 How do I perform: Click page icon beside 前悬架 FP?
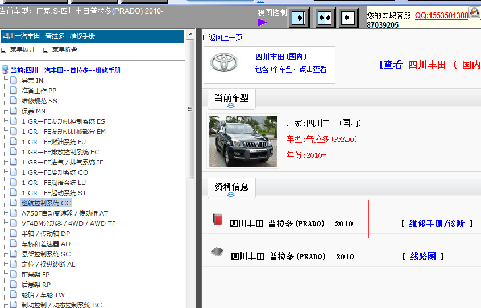click(x=13, y=274)
